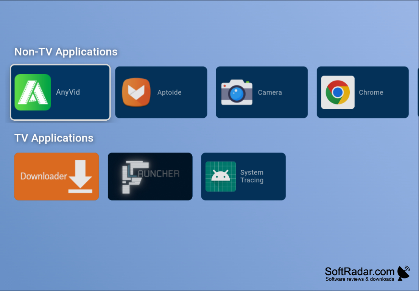Open the AnyVid green film icon

33,92
